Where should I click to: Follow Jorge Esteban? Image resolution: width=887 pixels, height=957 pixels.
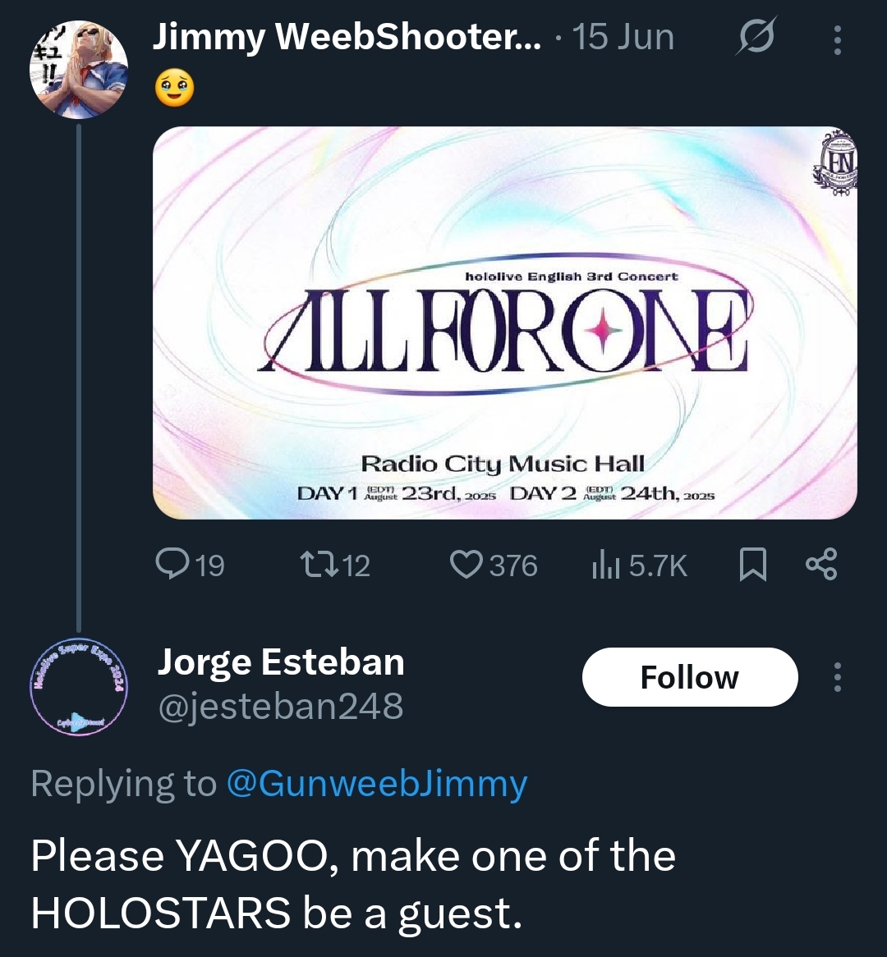689,677
